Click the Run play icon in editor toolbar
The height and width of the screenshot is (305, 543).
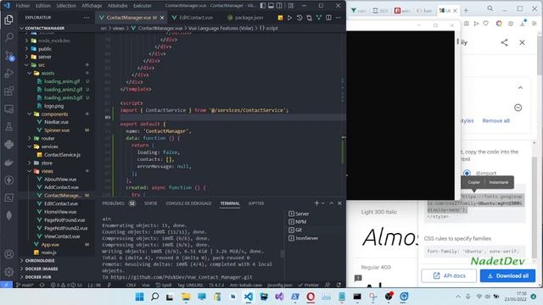tap(289, 17)
